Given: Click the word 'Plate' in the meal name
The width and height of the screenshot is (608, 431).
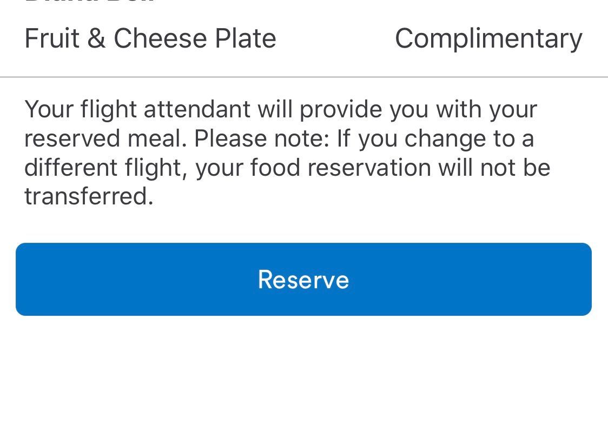Looking at the screenshot, I should (x=246, y=38).
